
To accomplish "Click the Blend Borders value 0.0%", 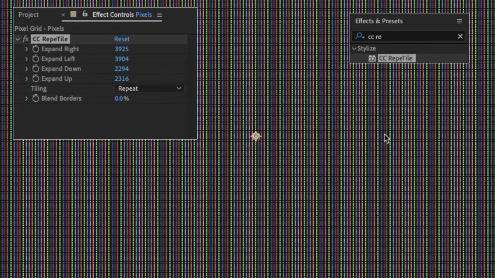I will point(122,99).
